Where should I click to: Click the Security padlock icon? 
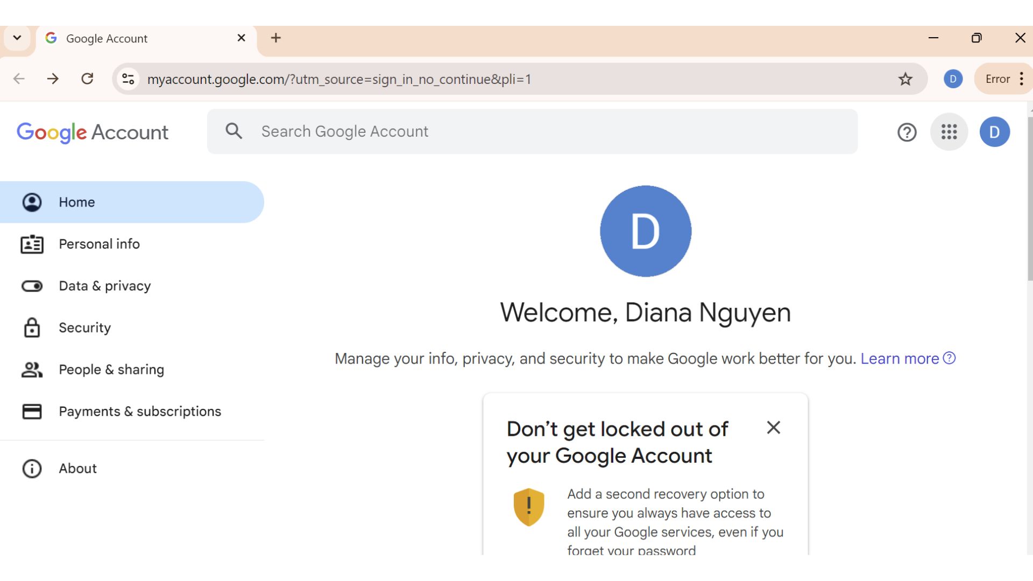32,327
